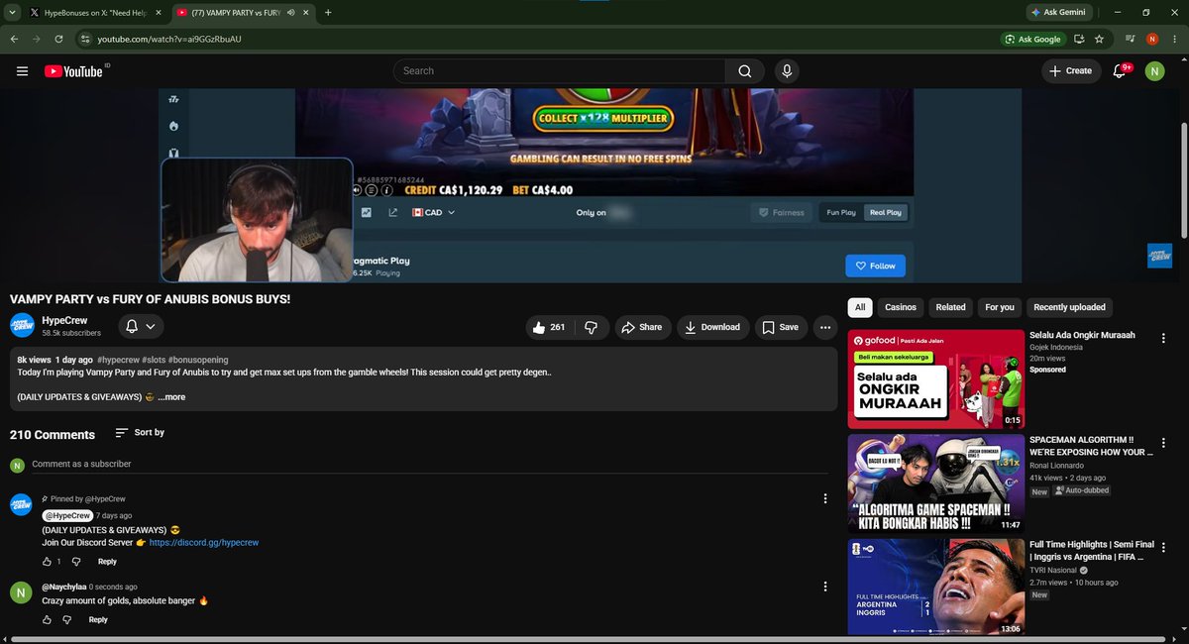Save the video to a playlist

click(781, 327)
